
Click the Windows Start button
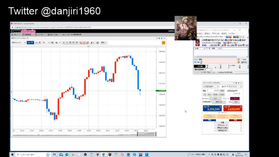click(12, 154)
